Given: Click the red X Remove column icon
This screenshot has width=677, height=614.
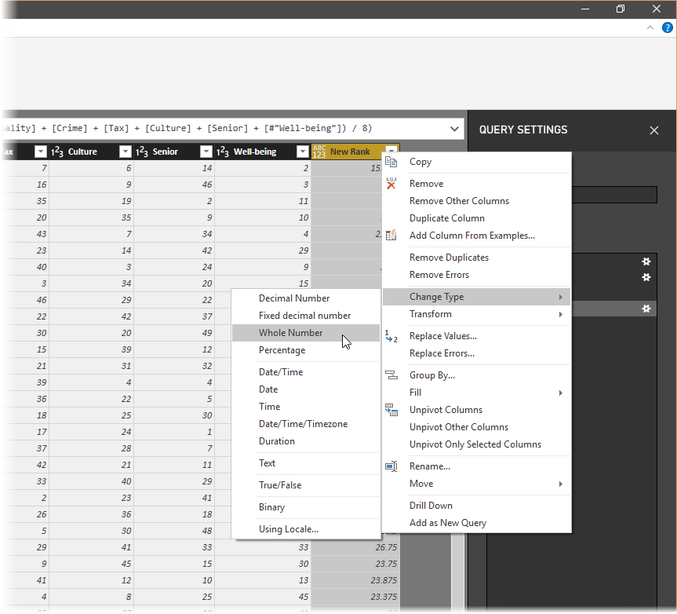Looking at the screenshot, I should [391, 184].
